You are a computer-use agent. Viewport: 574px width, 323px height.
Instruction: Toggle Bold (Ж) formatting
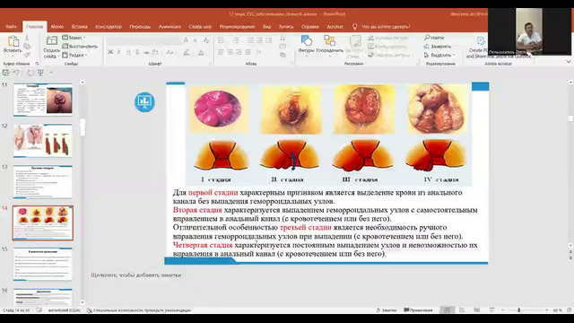(x=110, y=52)
